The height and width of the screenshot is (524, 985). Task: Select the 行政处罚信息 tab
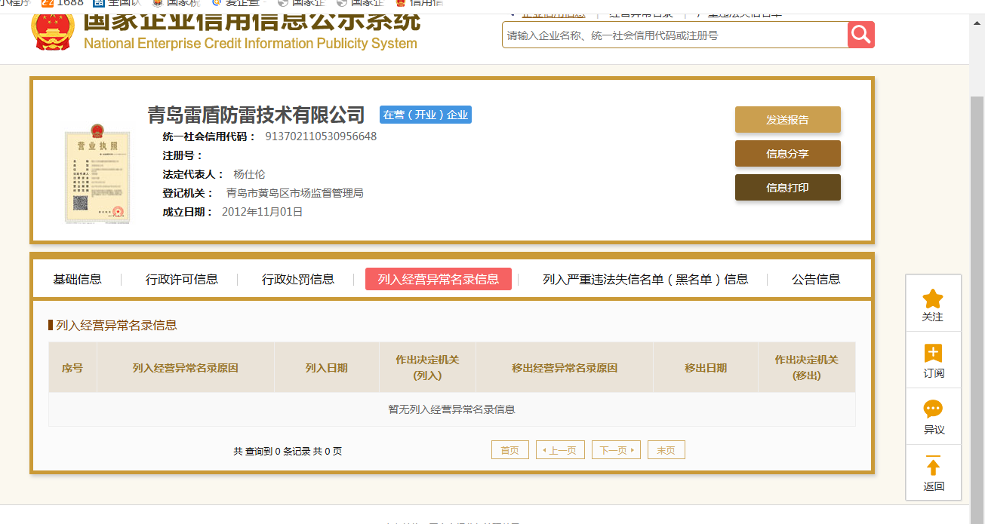297,280
